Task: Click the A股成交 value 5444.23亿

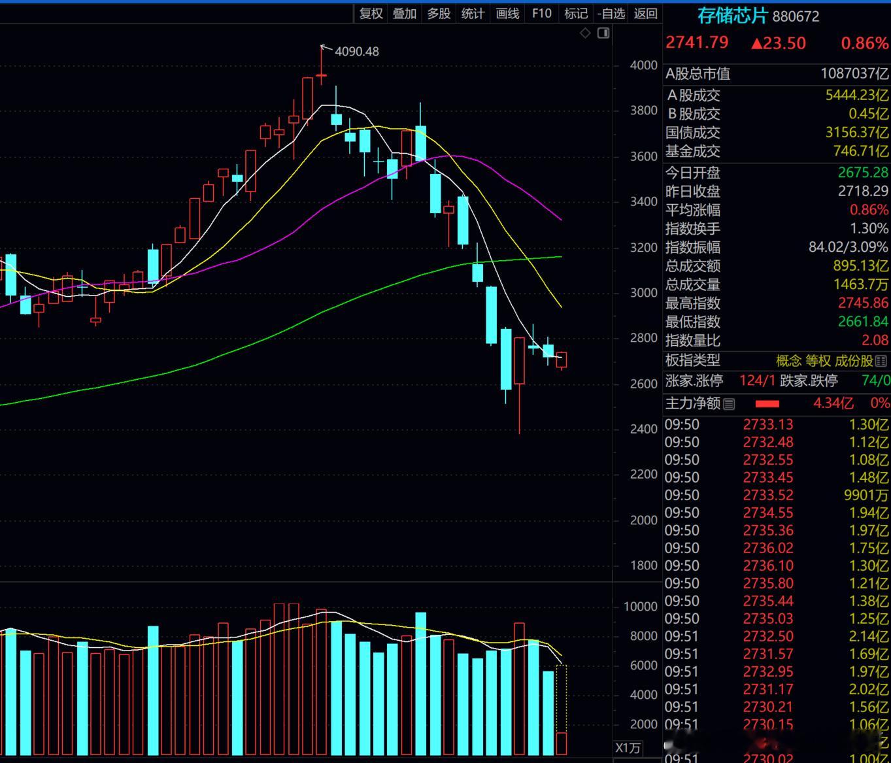Action: [857, 95]
